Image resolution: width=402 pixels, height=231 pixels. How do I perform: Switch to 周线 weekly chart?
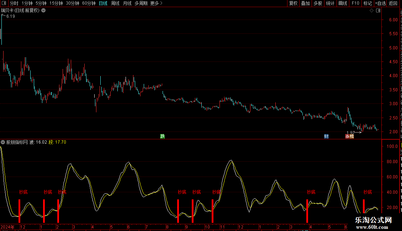115,3
